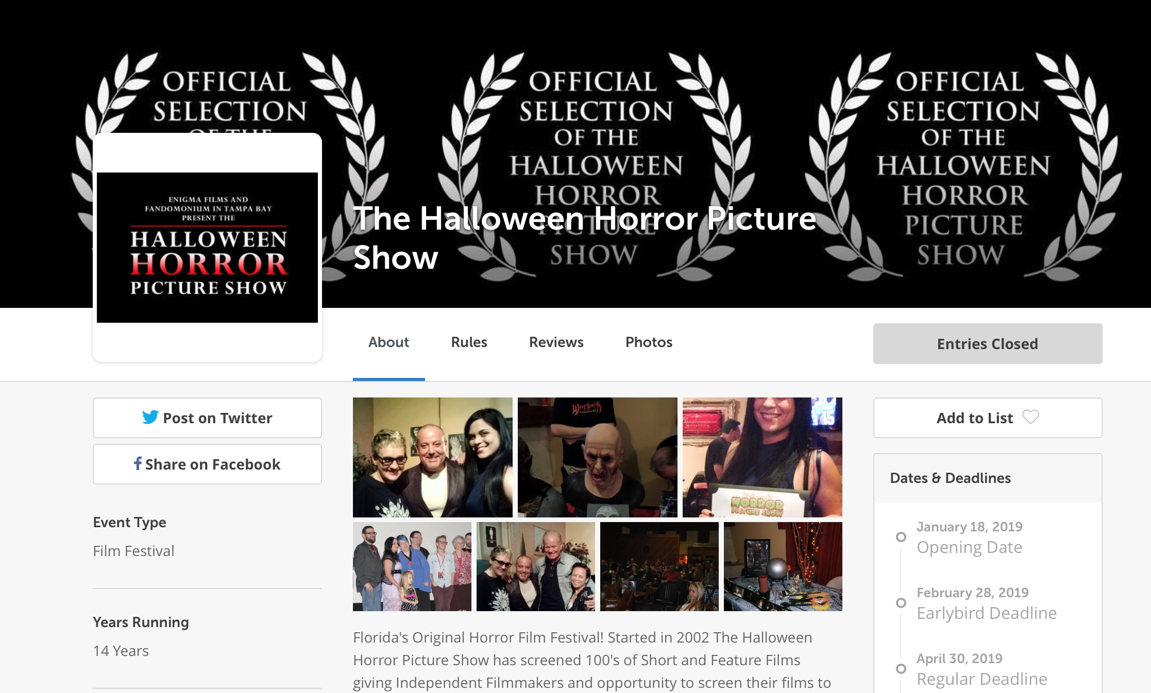The image size is (1151, 693).
Task: Click the 'Film Festival' value
Action: coord(133,551)
